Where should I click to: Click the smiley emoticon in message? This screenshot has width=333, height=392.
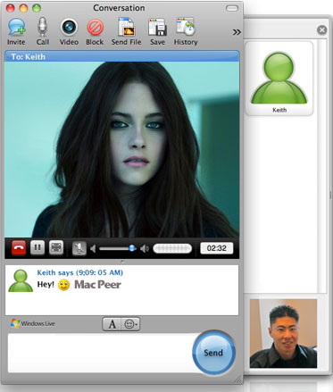63,285
